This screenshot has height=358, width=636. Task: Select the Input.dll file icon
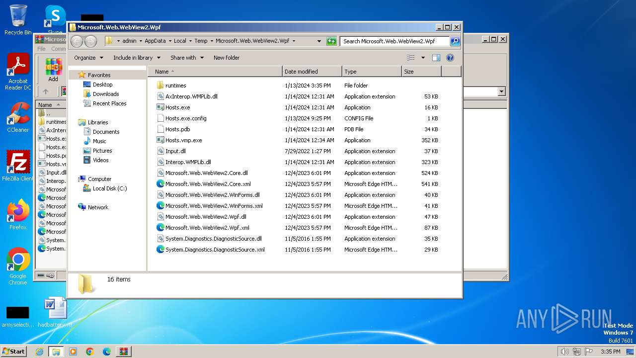pyautogui.click(x=160, y=151)
